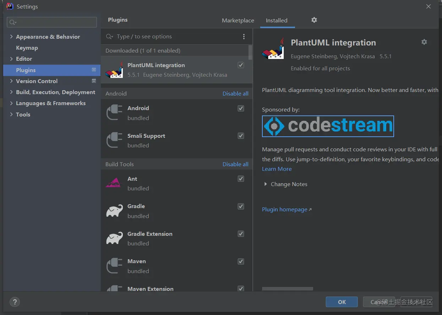
Task: Click the Smali Support plug icon
Action: [x=114, y=140]
